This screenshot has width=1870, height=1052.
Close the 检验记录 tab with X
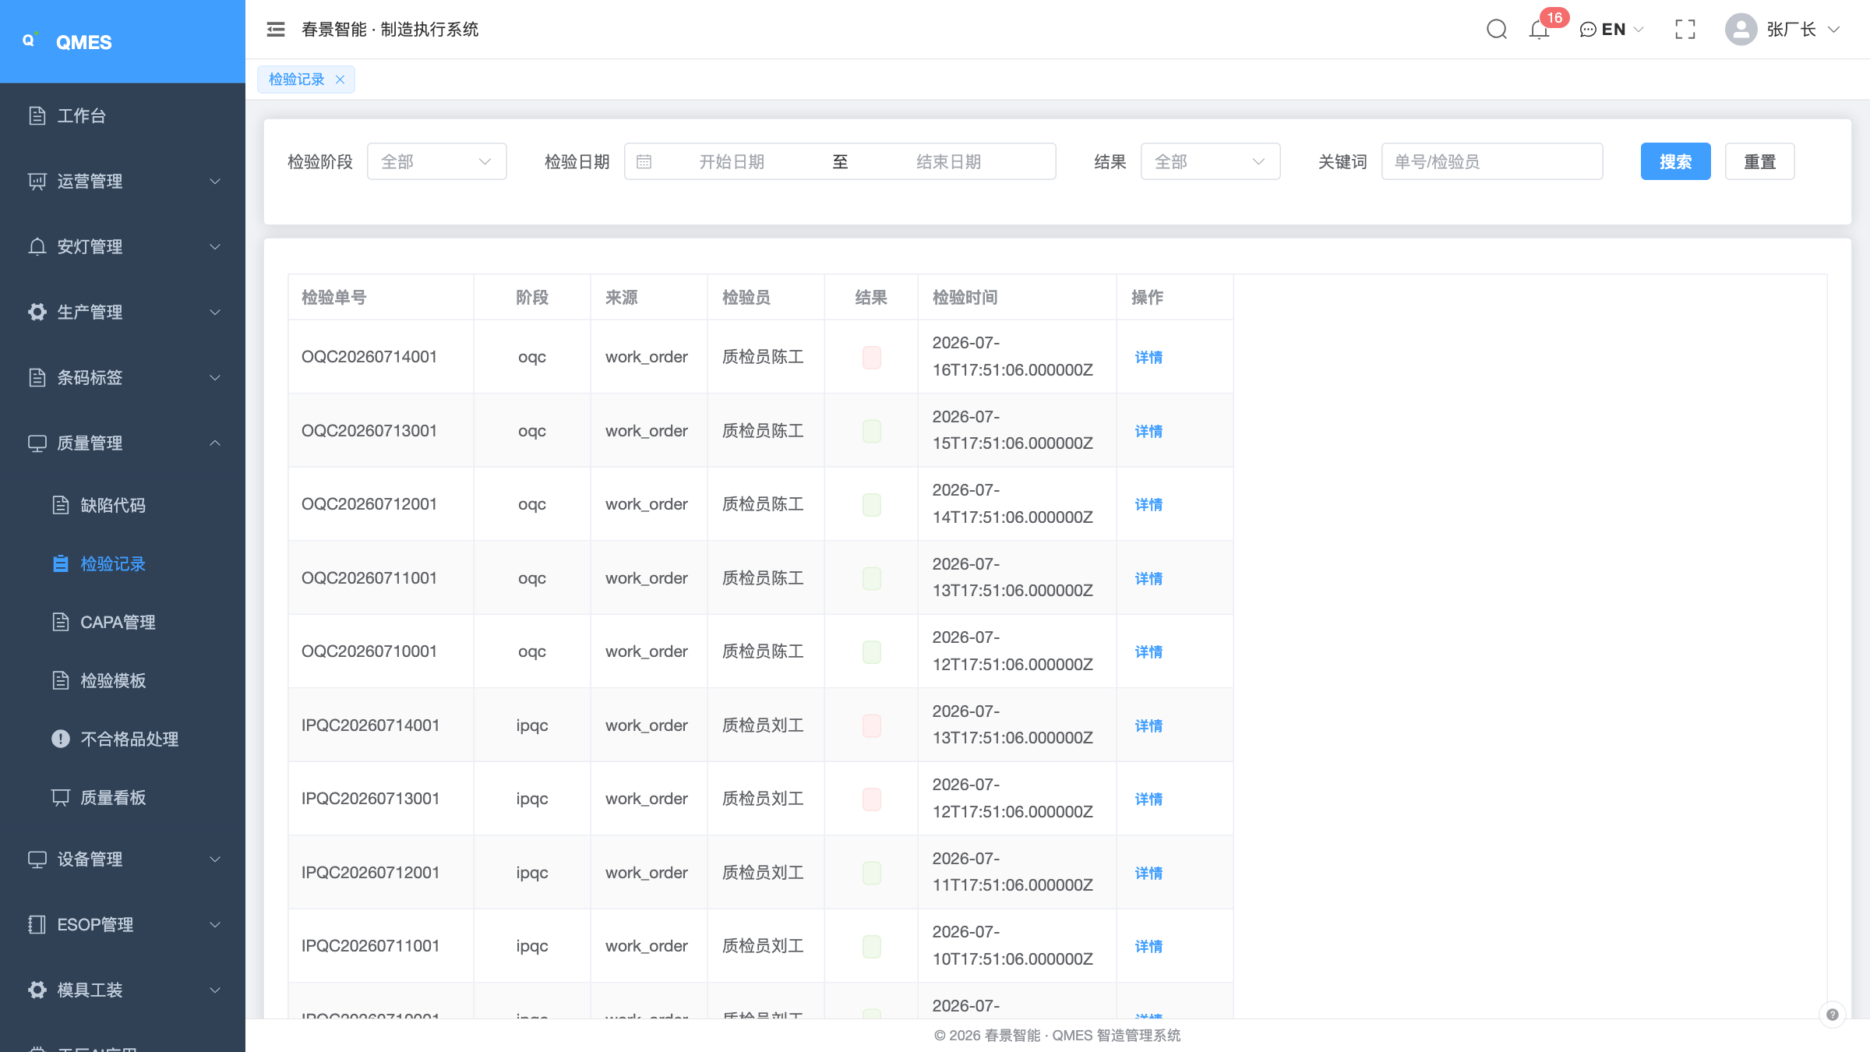click(340, 79)
